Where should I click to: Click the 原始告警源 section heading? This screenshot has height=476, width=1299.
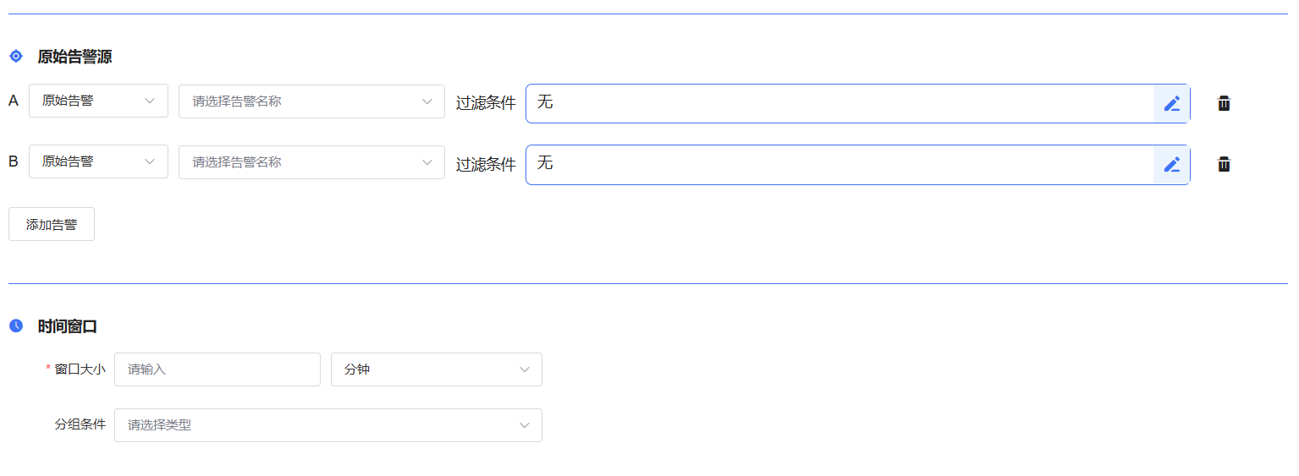pyautogui.click(x=74, y=57)
